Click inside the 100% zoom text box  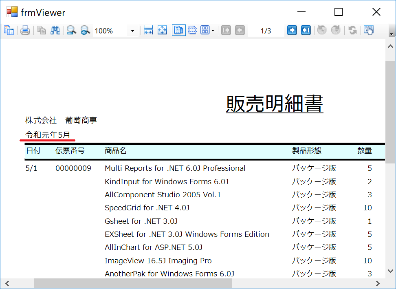pyautogui.click(x=110, y=31)
